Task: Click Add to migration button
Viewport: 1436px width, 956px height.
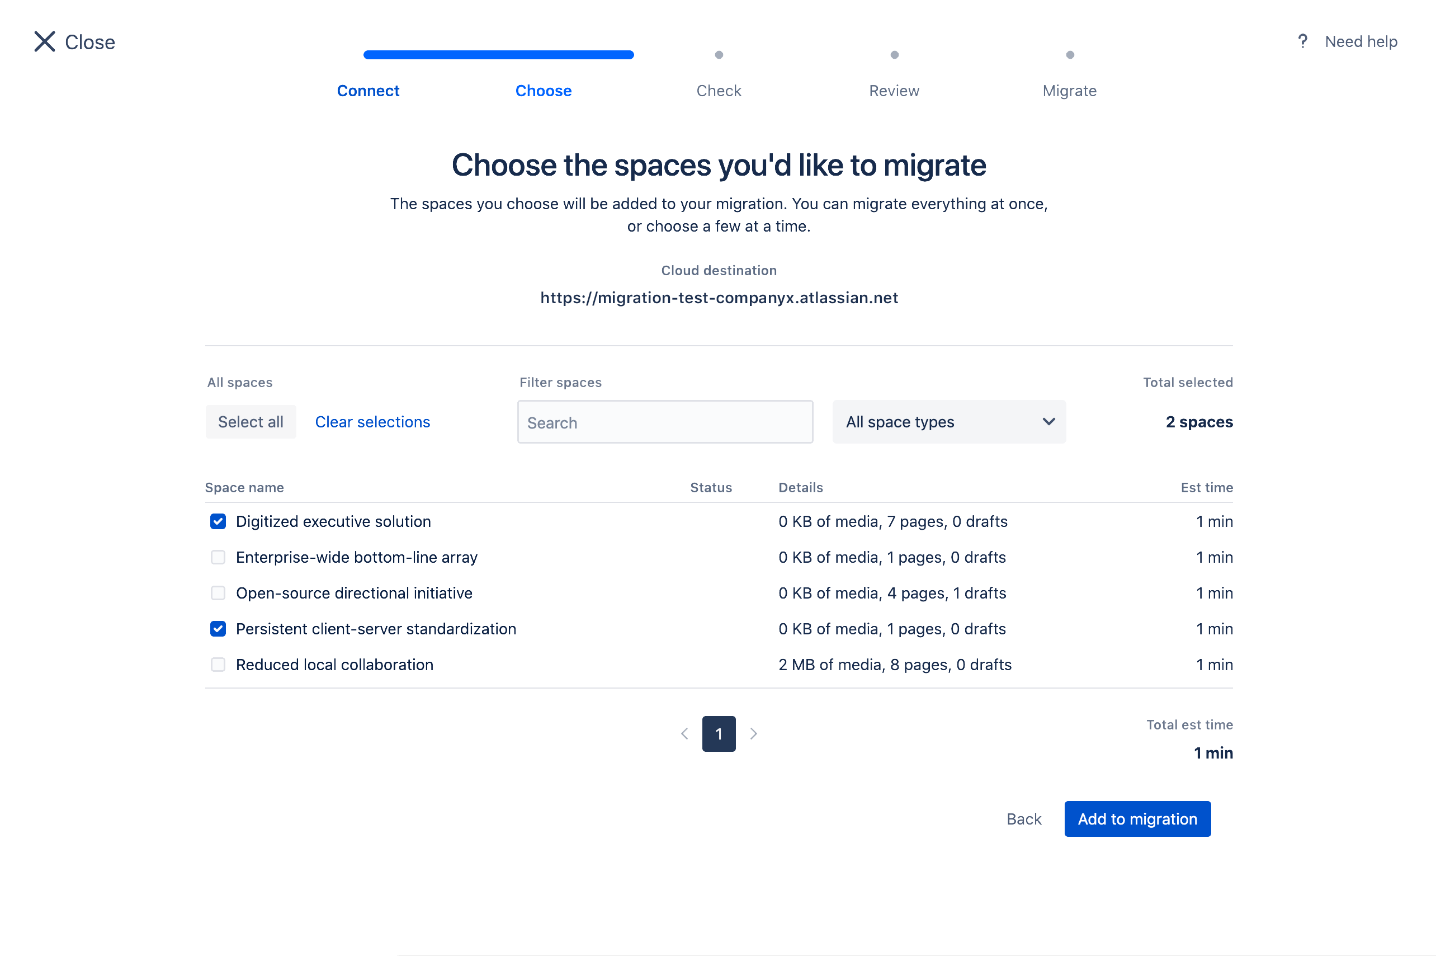Action: pos(1137,819)
